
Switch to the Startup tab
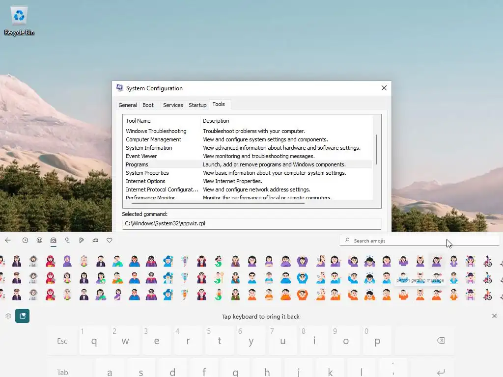tap(197, 105)
